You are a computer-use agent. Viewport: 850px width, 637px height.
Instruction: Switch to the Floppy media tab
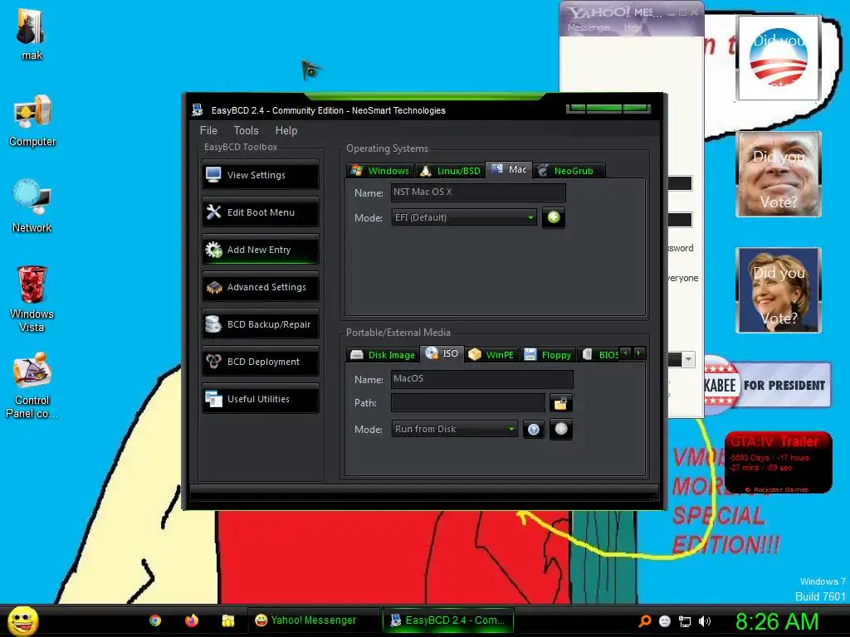click(x=548, y=355)
